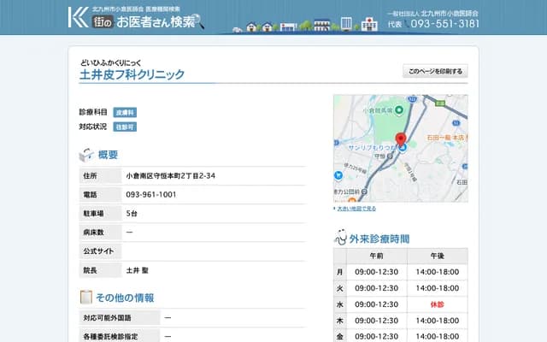
Task: Click the header phone number 093-551-3181
Action: point(444,24)
